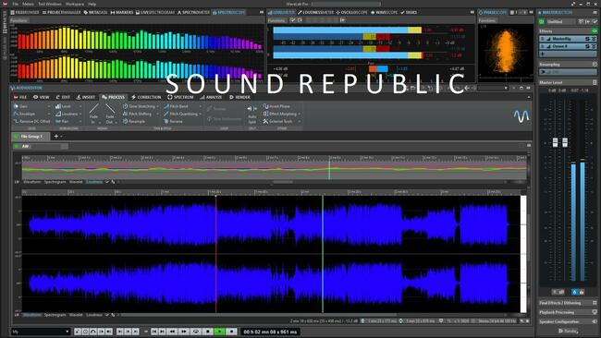Screen dimensions: 601x338
Task: Switch to the View ribbon tab
Action: (42, 97)
